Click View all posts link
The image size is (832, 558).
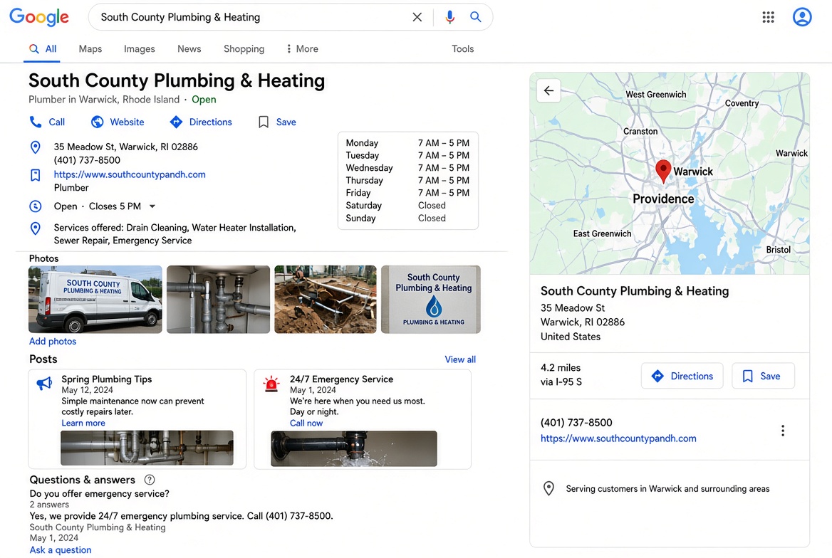(460, 359)
